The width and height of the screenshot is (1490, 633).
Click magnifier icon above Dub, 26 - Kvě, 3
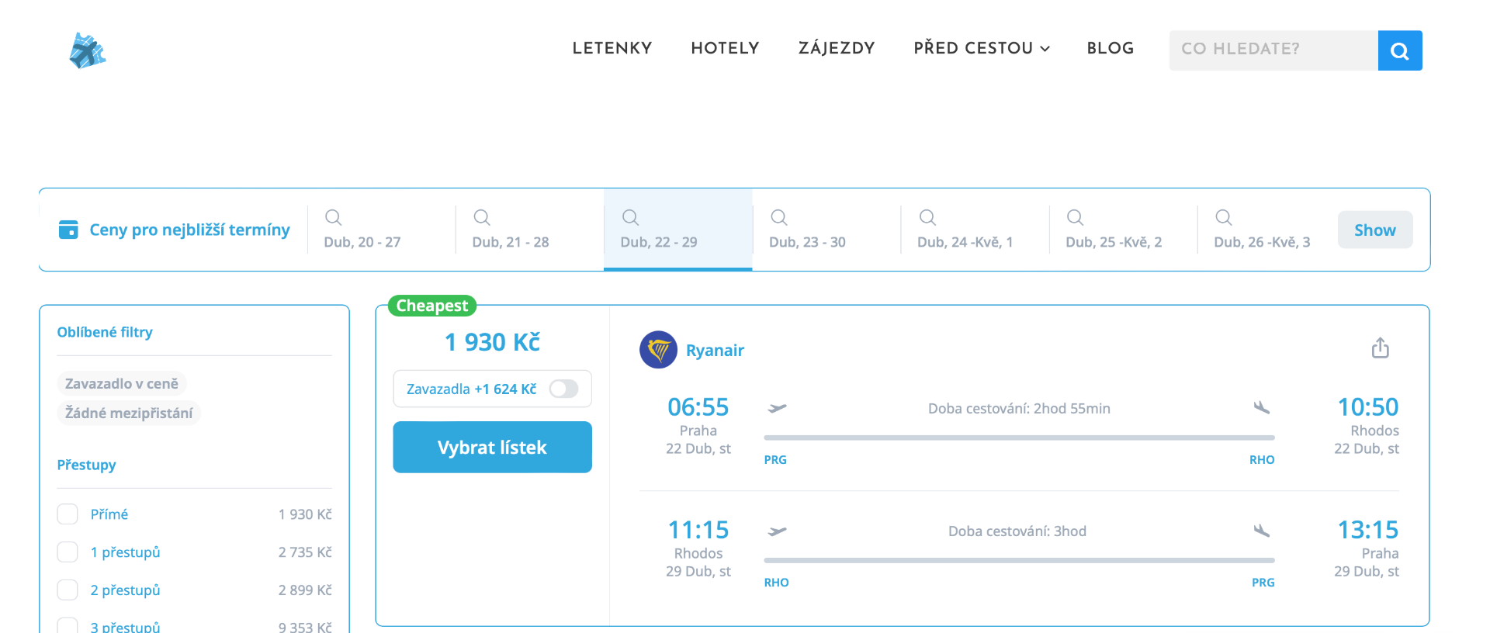(x=1223, y=217)
